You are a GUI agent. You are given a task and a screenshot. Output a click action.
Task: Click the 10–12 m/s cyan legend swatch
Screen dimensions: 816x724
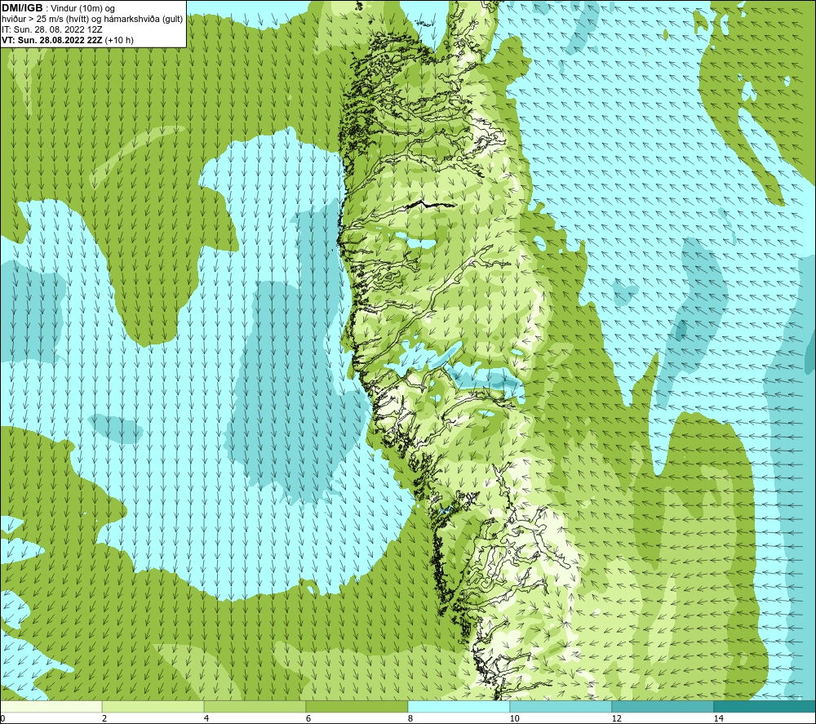click(x=561, y=706)
